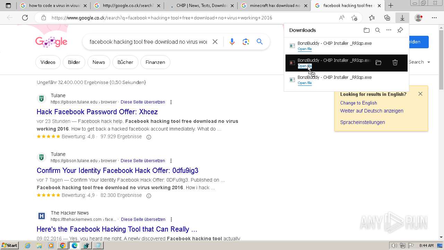Open file link of highlighted BonziBuddy download
The image size is (444, 250).
(305, 66)
